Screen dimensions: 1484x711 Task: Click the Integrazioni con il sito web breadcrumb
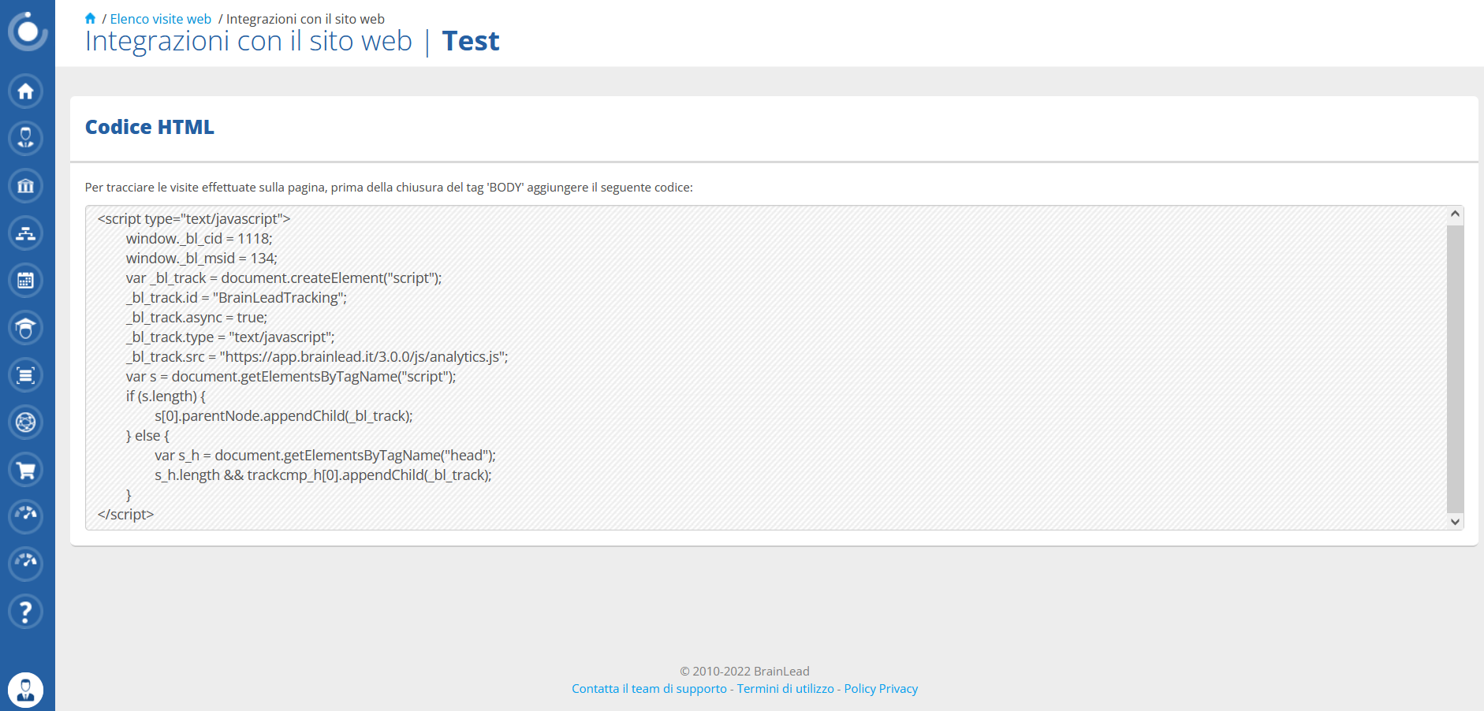tap(306, 19)
